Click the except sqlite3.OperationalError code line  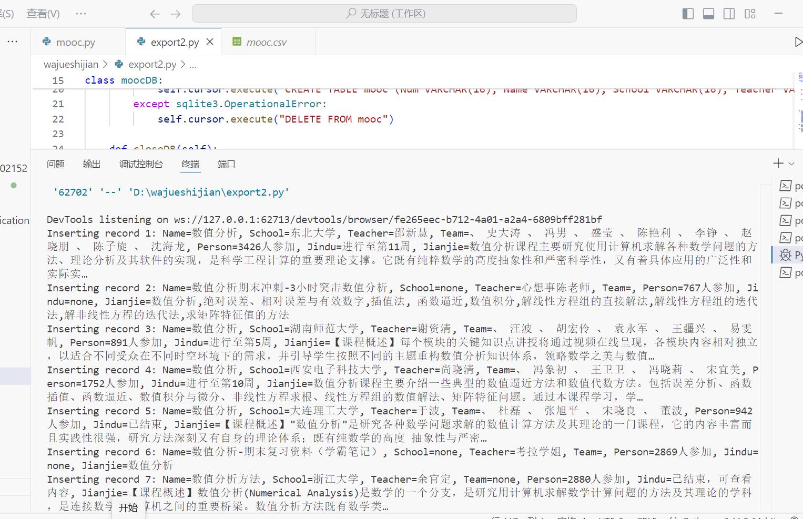pos(230,104)
